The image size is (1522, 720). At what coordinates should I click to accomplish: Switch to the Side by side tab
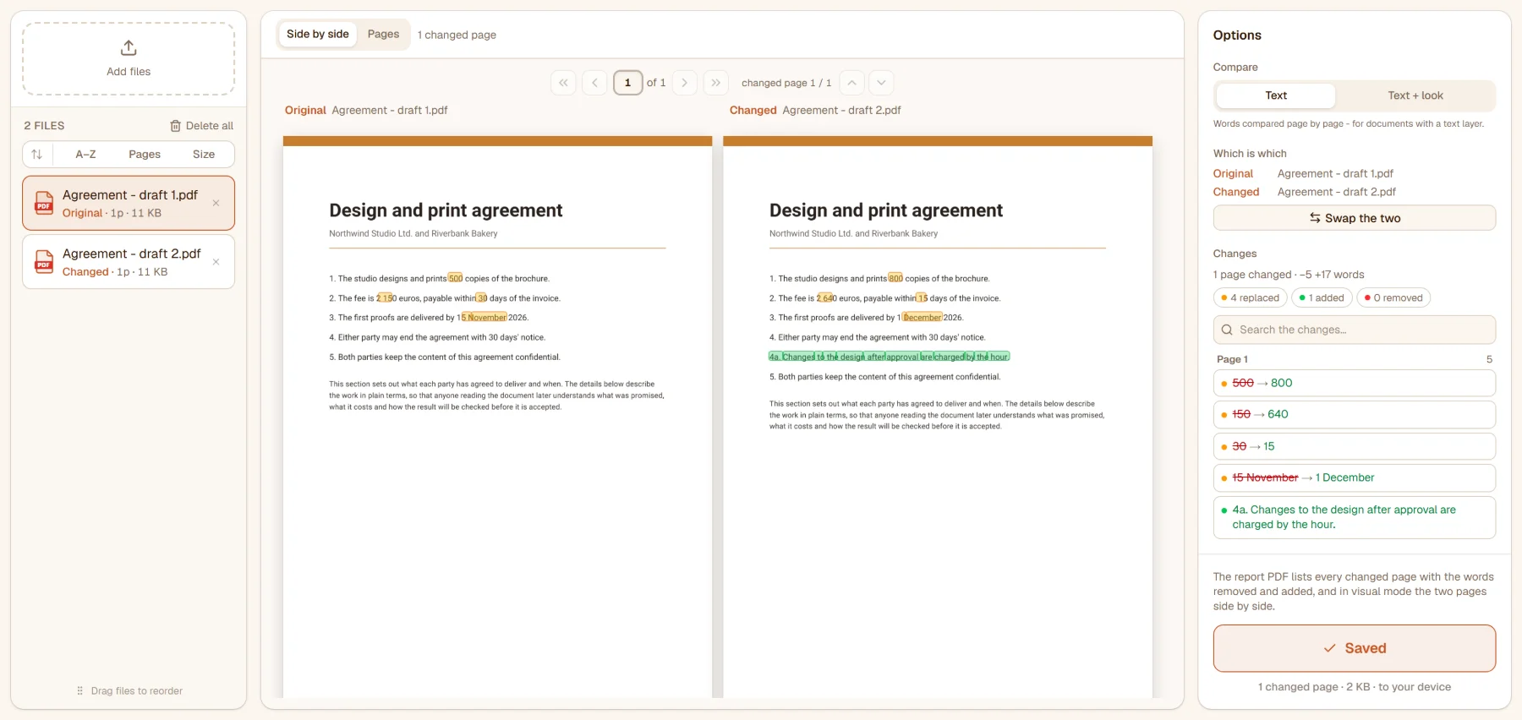318,35
